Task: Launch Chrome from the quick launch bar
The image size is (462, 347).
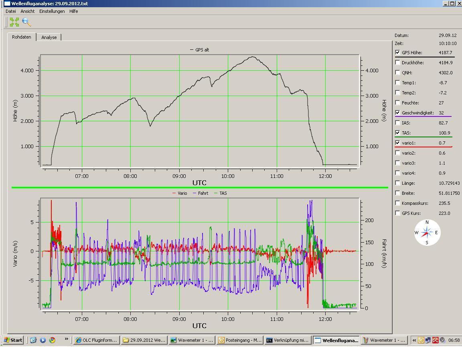Action: coord(52,340)
